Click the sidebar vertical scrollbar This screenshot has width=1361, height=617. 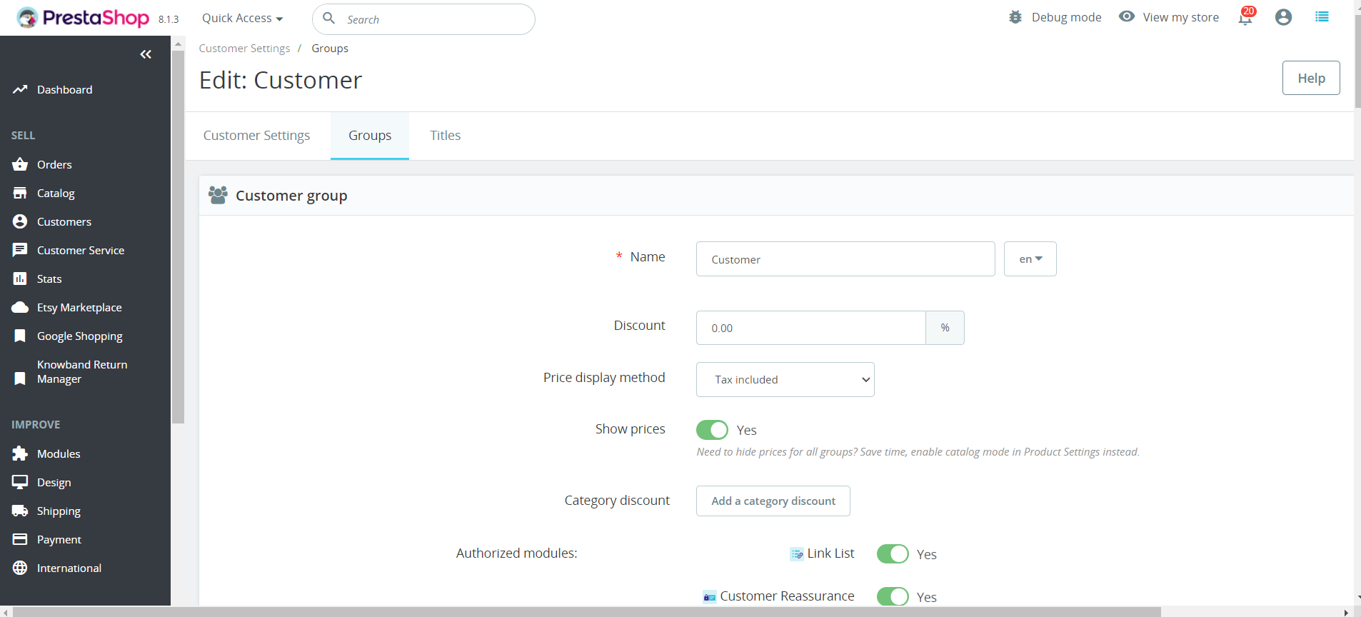pos(178,236)
